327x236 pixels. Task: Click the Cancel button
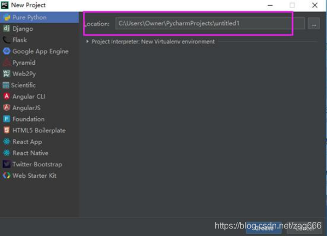[304, 228]
